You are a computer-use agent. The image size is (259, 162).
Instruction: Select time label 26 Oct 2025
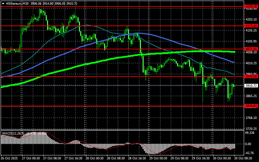pyautogui.click(x=9, y=158)
